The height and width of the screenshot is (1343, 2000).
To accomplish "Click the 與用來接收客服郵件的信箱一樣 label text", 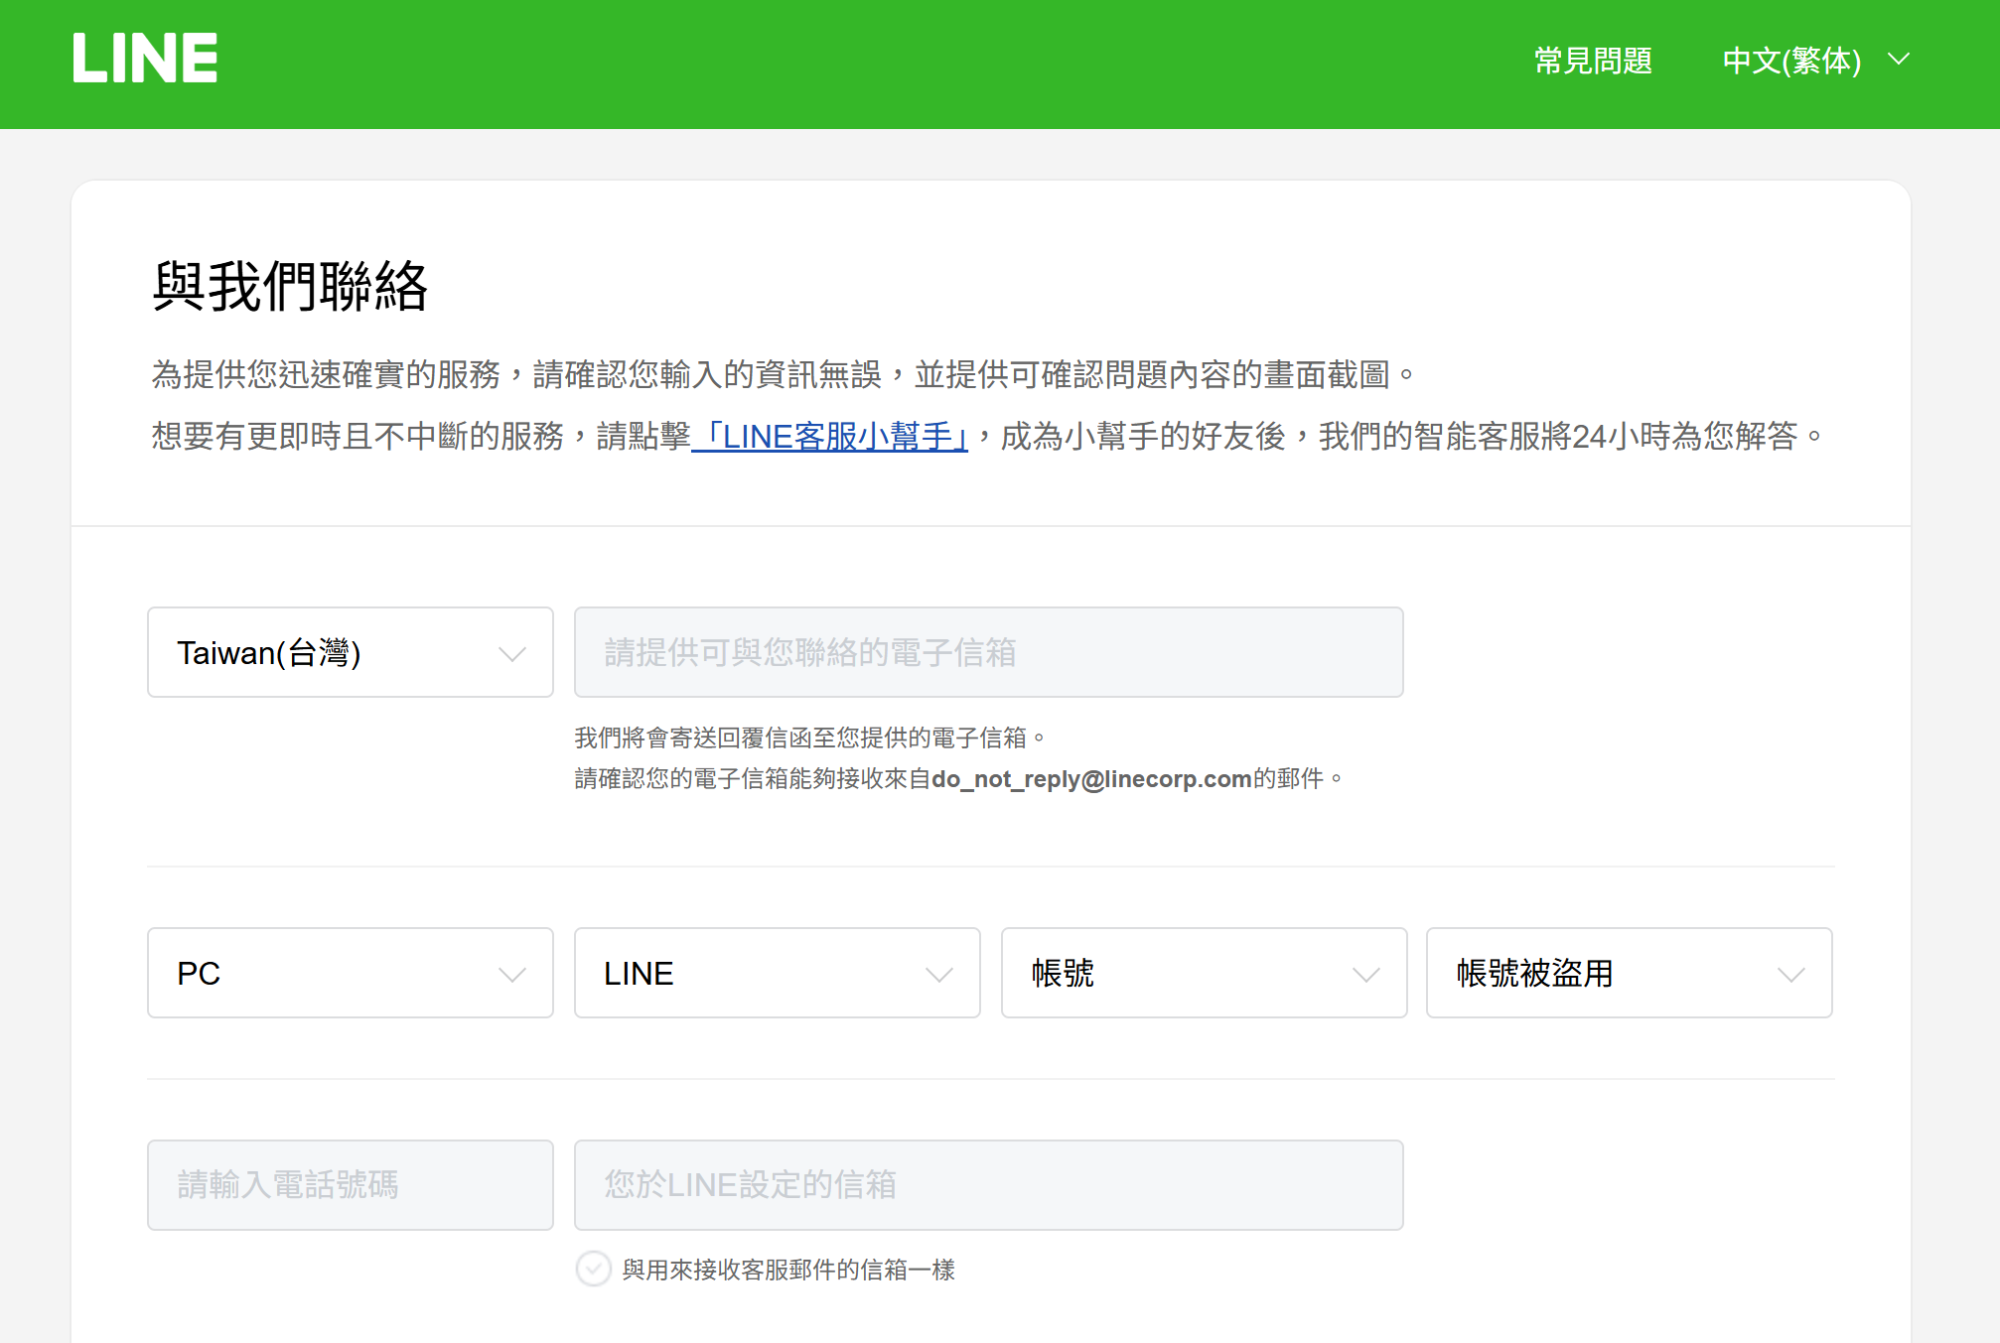I will coord(788,1271).
